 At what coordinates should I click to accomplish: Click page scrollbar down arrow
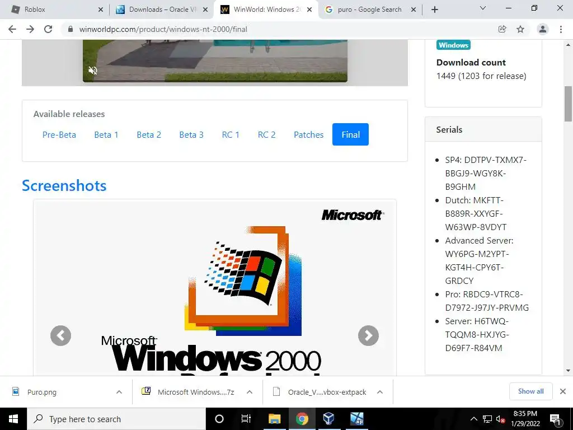(x=569, y=371)
